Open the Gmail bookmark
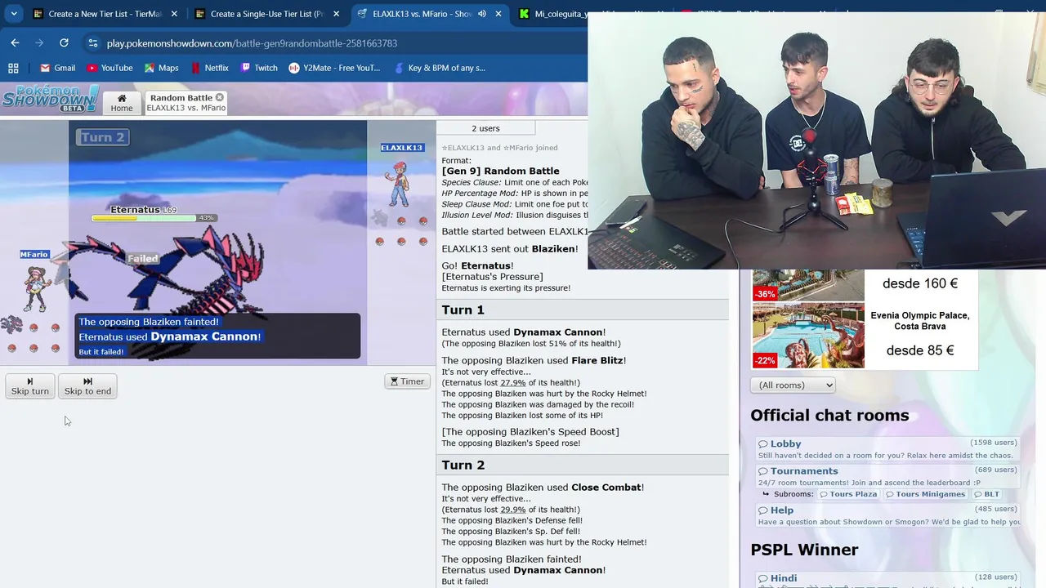This screenshot has height=588, width=1046. [x=57, y=68]
